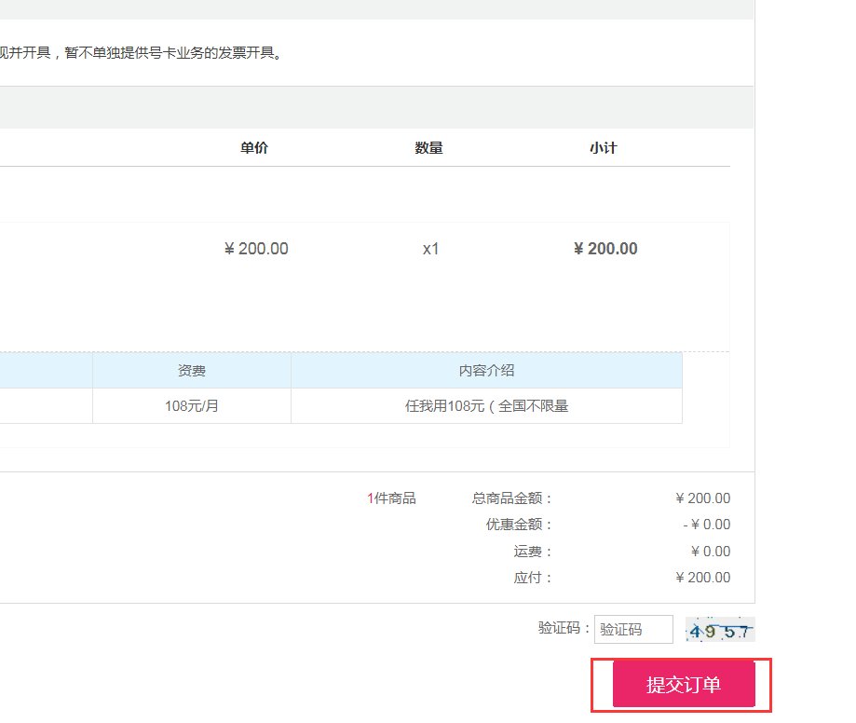This screenshot has width=856, height=723.
Task: Click the 验证码 input field
Action: pos(633,629)
